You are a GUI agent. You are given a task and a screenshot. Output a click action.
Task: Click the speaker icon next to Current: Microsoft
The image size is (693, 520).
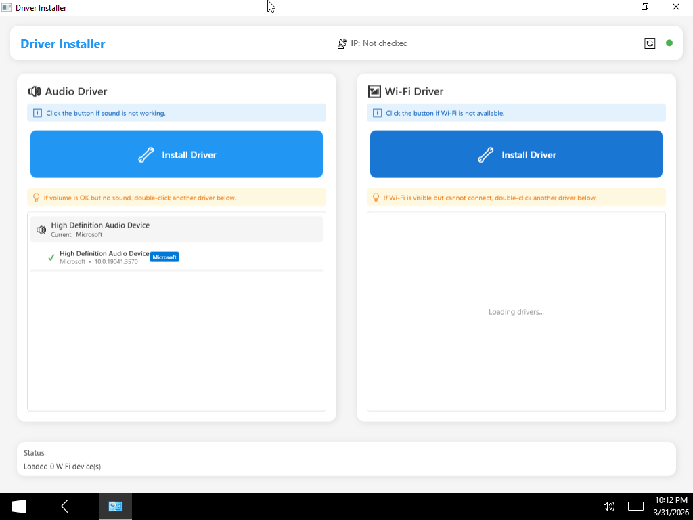coord(41,229)
